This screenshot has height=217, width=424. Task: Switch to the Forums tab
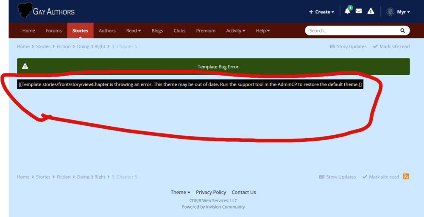click(x=54, y=30)
